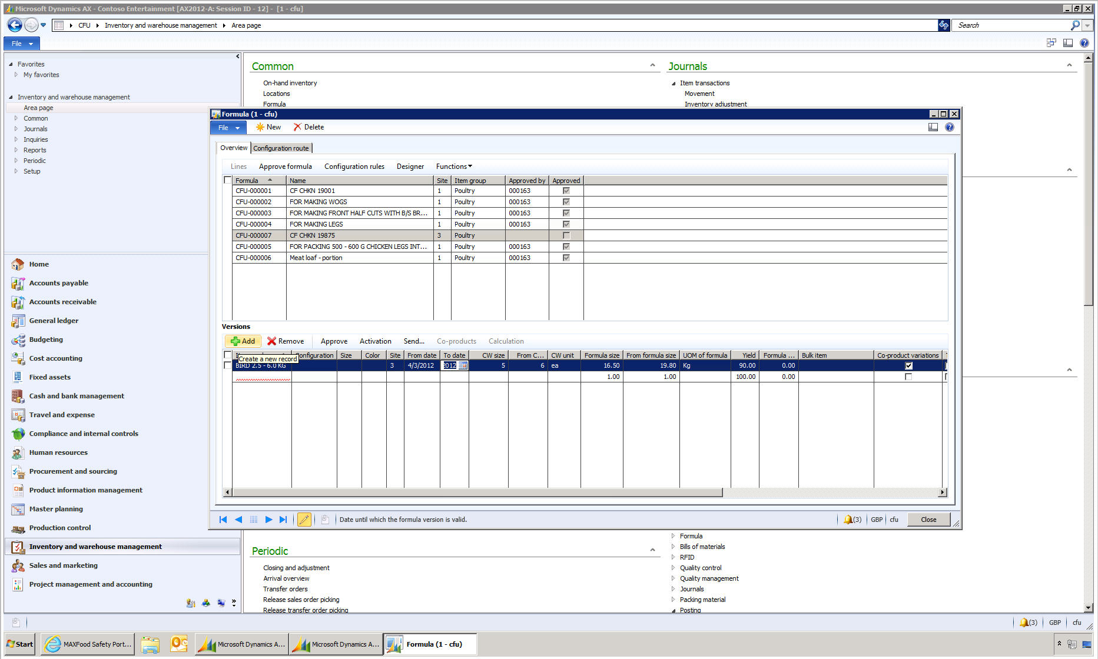This screenshot has width=1098, height=659.
Task: Open General ledger module
Action: [x=54, y=321]
